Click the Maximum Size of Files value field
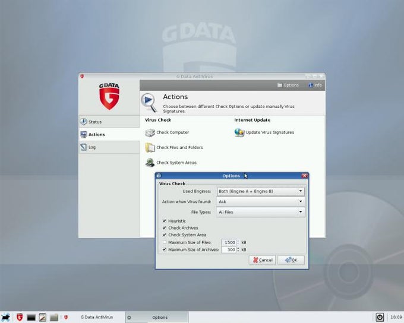 pos(229,242)
